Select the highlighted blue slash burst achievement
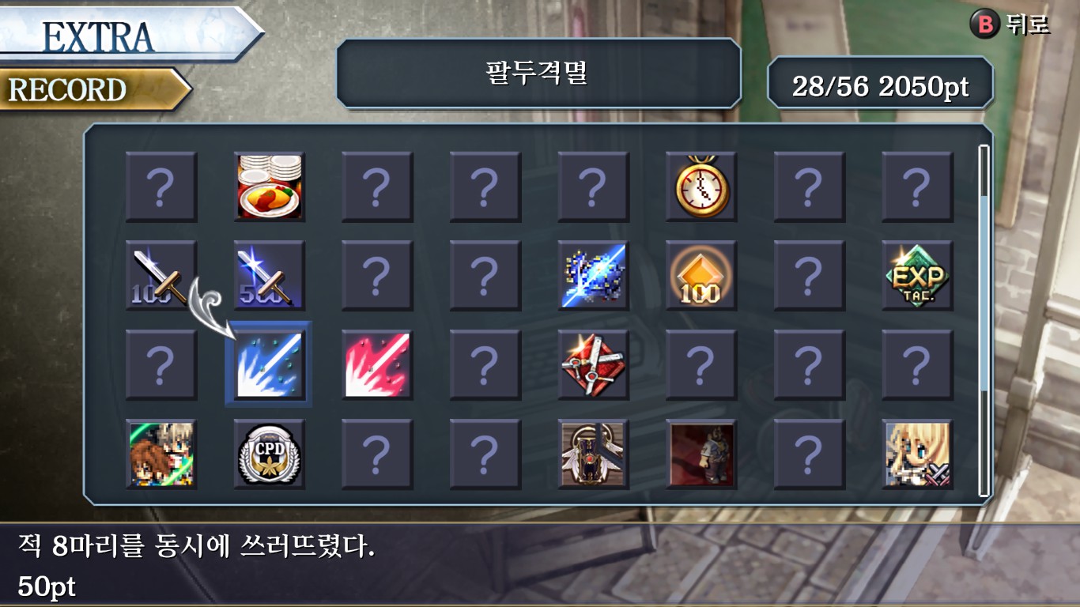Viewport: 1080px width, 607px height. (269, 364)
